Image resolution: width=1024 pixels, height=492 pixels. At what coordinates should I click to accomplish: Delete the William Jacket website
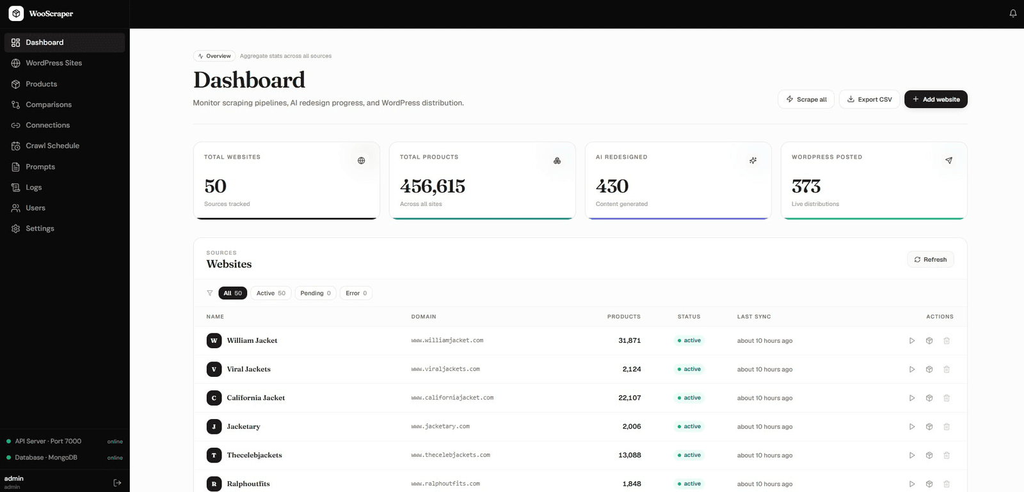[x=947, y=340]
